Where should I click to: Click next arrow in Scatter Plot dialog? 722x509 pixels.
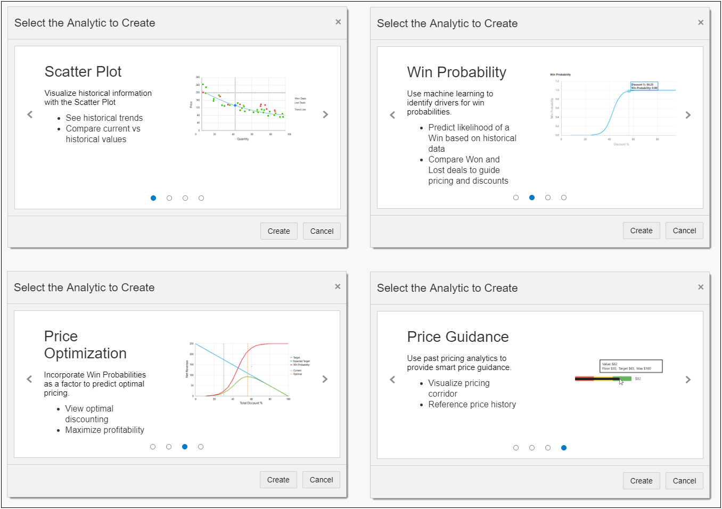tap(325, 114)
